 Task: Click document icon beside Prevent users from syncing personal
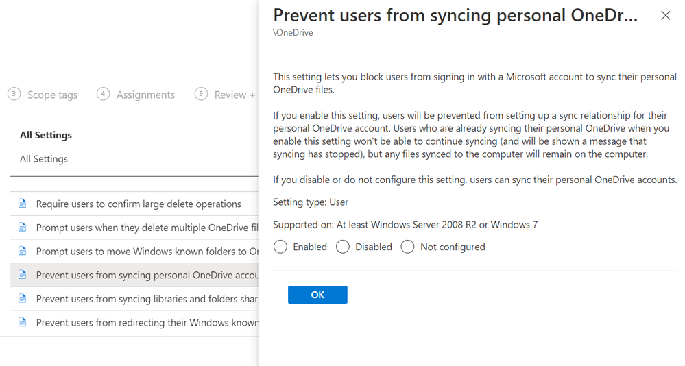[23, 276]
